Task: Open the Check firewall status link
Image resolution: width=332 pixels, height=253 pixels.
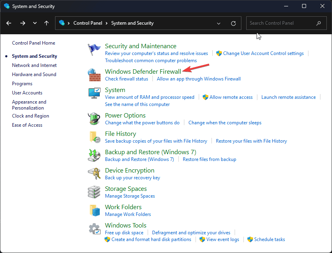Action: [x=126, y=78]
